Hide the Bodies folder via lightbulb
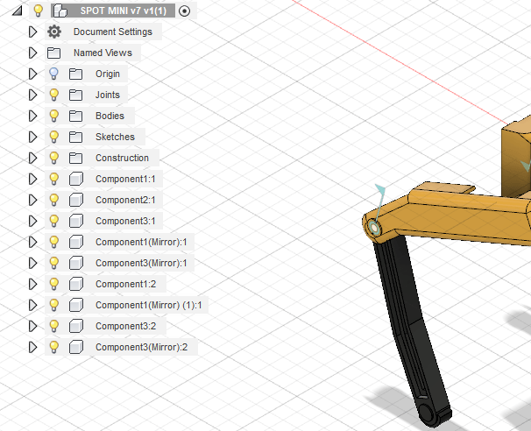This screenshot has height=431, width=531. 53,116
